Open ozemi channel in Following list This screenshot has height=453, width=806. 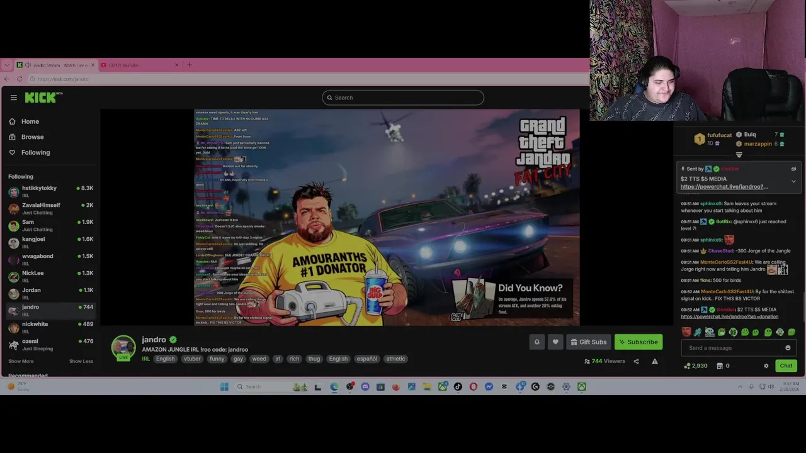point(50,344)
